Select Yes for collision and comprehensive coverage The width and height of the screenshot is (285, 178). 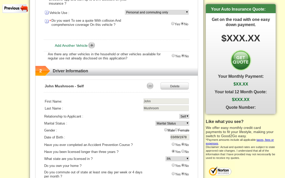tap(173, 24)
